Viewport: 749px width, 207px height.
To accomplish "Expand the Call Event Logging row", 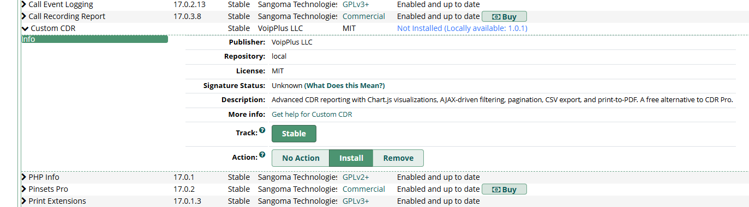I will pyautogui.click(x=24, y=4).
